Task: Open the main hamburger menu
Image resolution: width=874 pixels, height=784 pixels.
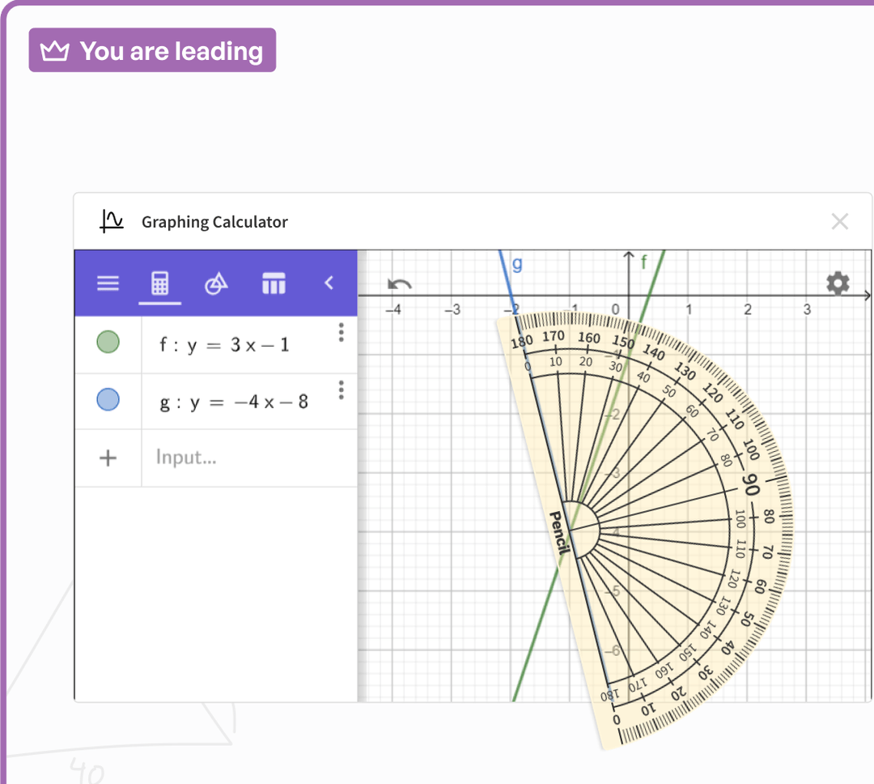Action: (108, 283)
